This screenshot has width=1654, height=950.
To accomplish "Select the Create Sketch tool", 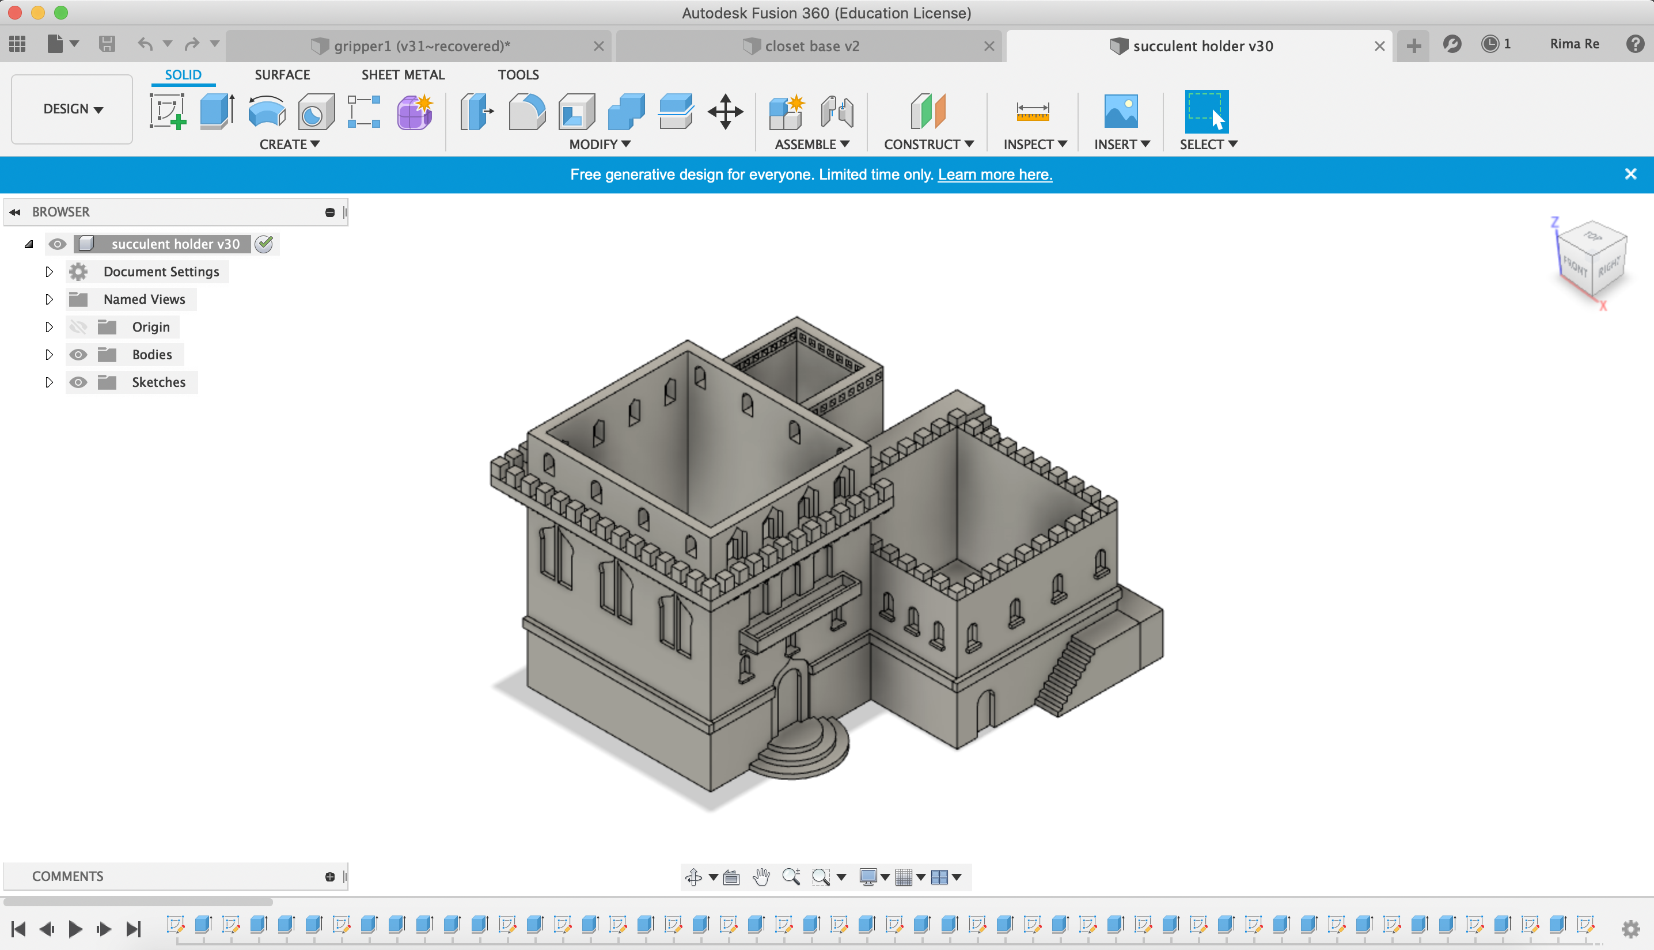I will (167, 111).
